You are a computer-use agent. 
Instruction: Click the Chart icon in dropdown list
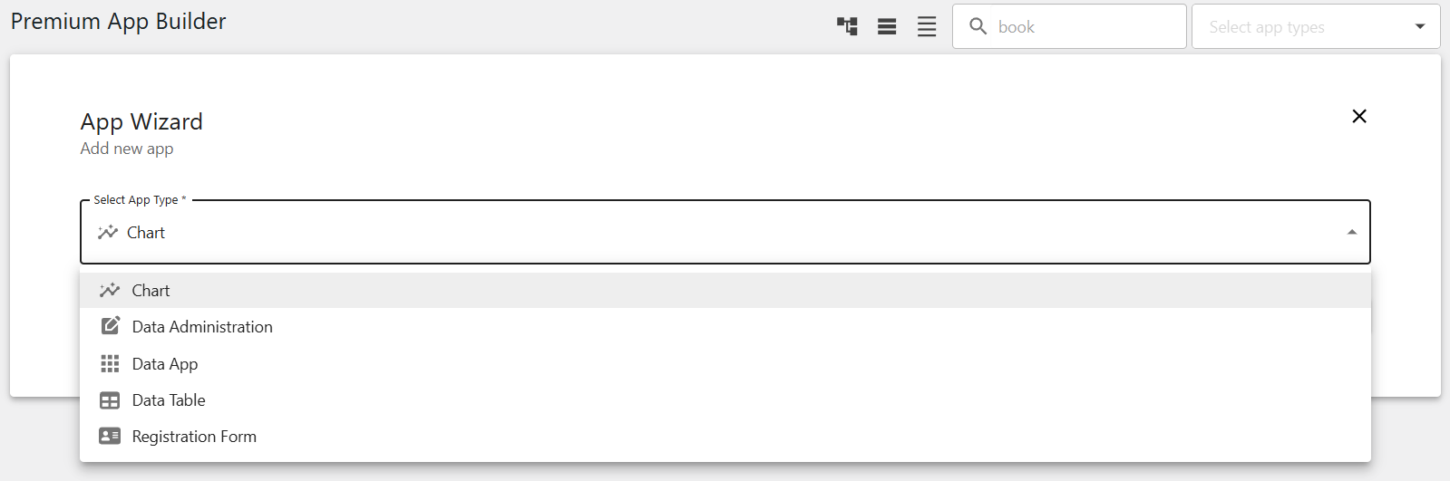(x=110, y=290)
